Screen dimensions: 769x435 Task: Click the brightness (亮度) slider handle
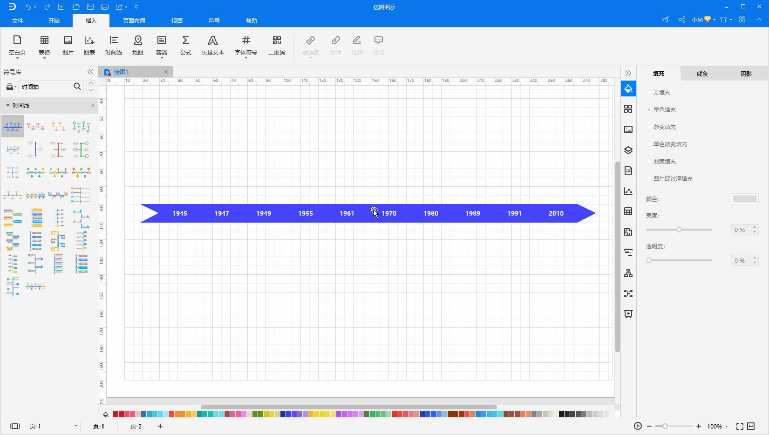(x=679, y=230)
